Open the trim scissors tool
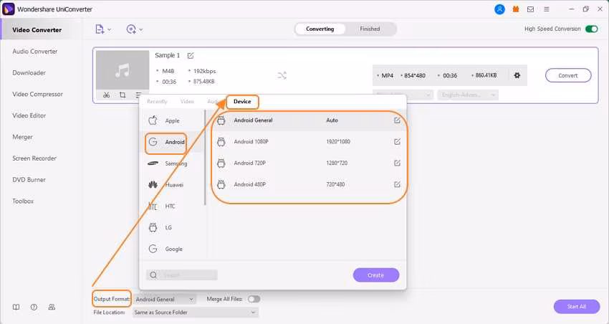 (x=107, y=95)
